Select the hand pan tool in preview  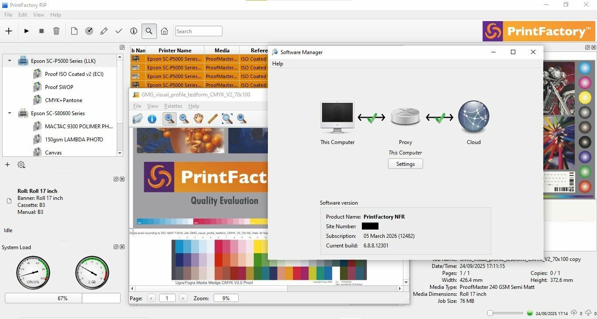pyautogui.click(x=198, y=118)
